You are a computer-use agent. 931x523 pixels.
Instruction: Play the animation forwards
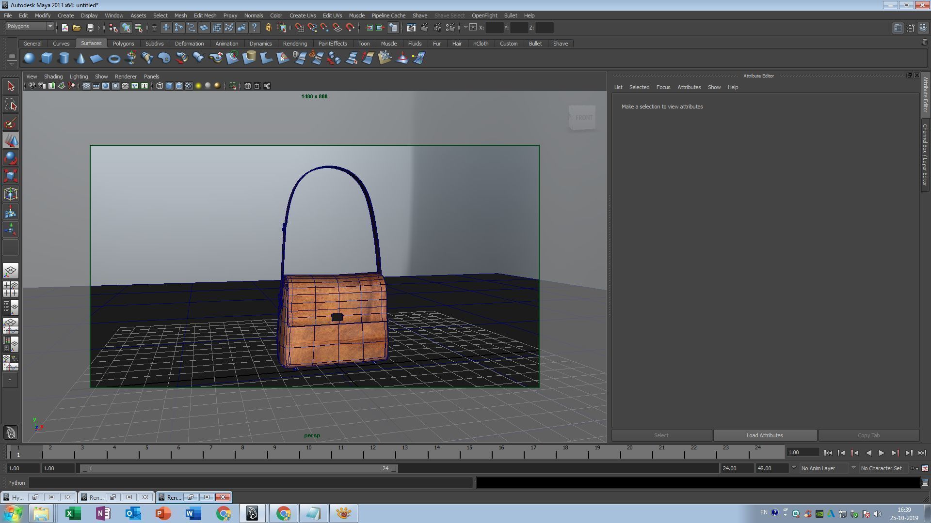pyautogui.click(x=882, y=453)
